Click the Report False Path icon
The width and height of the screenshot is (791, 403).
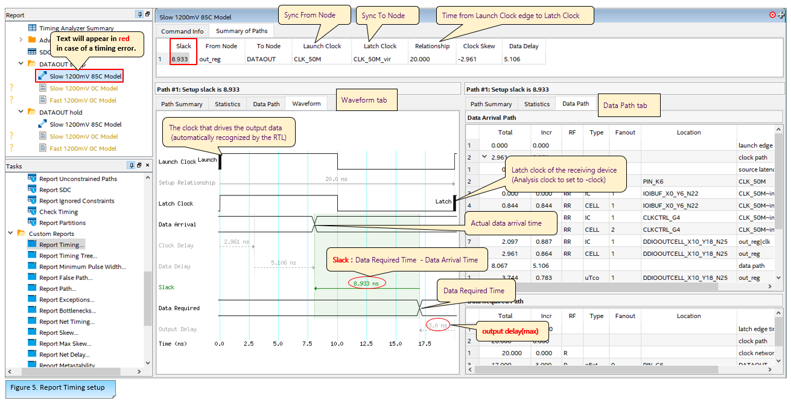pyautogui.click(x=32, y=278)
